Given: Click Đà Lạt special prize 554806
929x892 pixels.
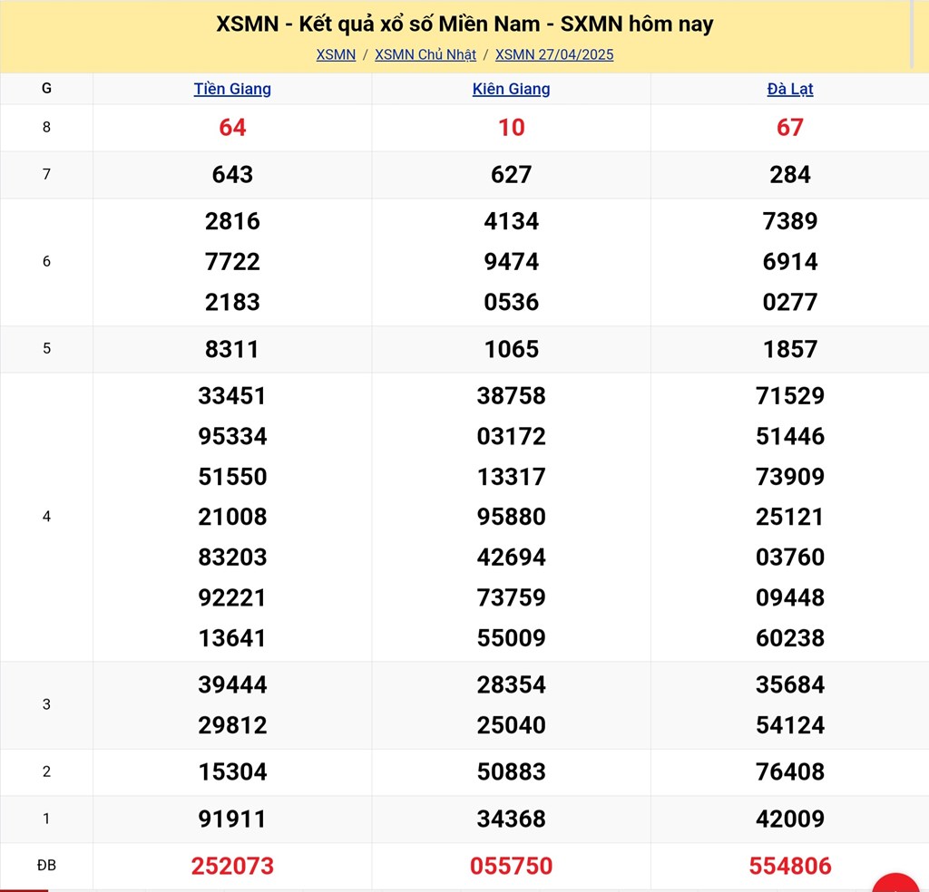Looking at the screenshot, I should coord(789,866).
